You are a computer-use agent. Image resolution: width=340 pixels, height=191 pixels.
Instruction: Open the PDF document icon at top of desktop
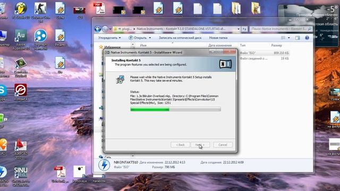tap(99, 8)
